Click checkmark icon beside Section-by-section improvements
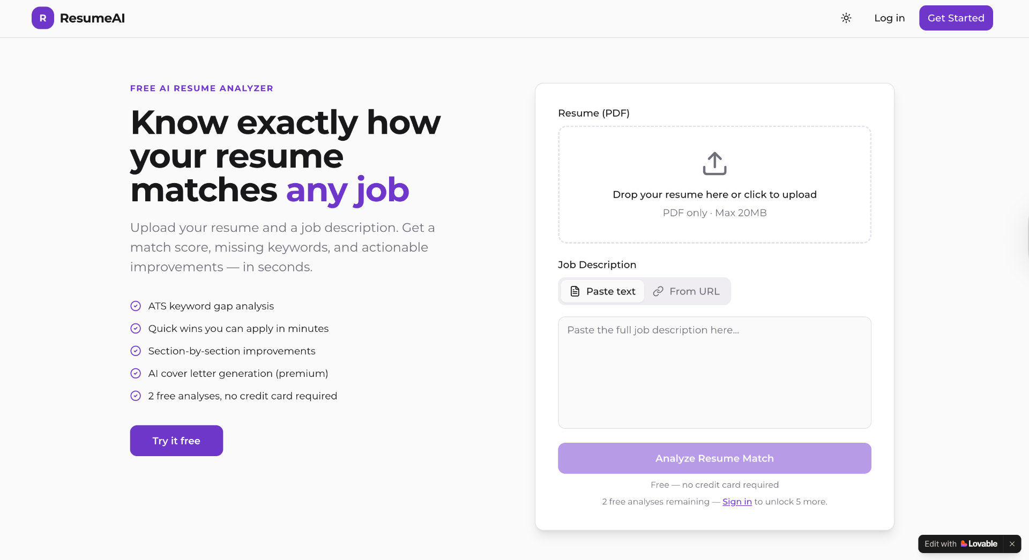Viewport: 1029px width, 560px height. click(x=136, y=351)
